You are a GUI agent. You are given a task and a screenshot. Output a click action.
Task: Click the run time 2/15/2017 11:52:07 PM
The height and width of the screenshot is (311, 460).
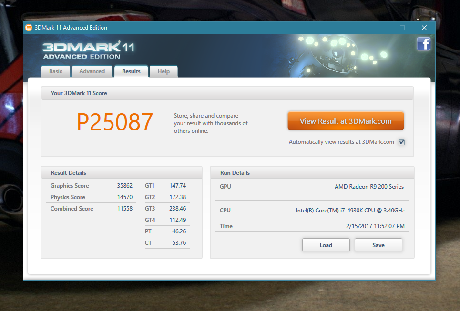pos(375,226)
